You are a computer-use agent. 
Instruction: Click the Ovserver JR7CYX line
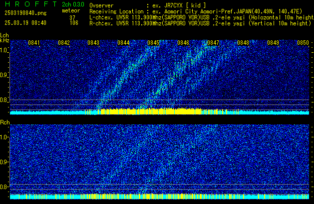[148, 5]
